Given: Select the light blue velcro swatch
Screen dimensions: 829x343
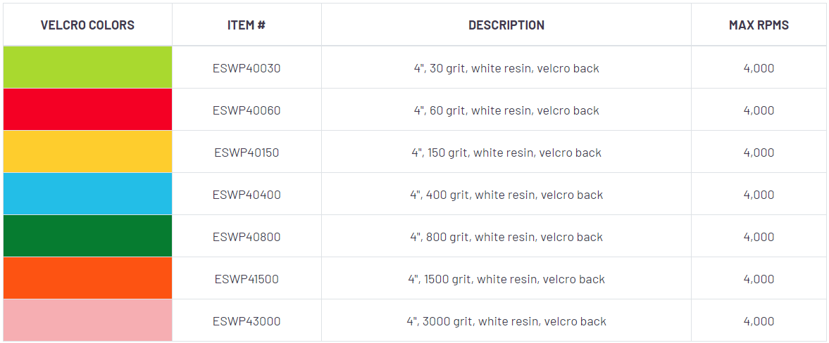Looking at the screenshot, I should [x=87, y=194].
